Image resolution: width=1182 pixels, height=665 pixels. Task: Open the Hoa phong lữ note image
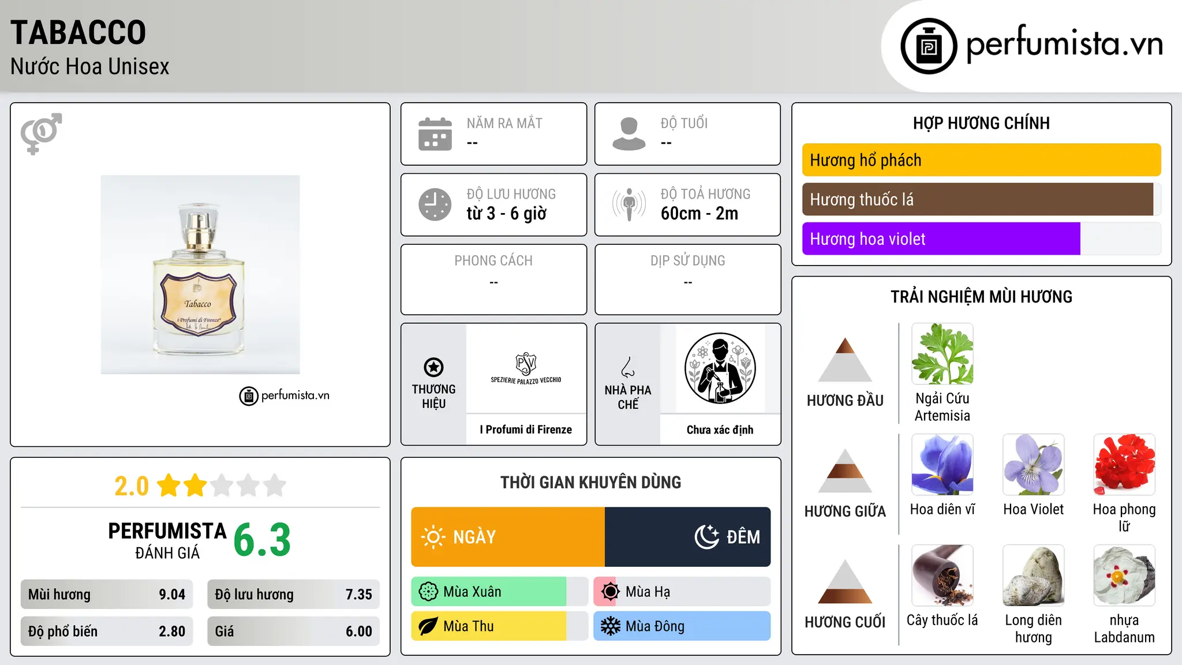pos(1124,465)
